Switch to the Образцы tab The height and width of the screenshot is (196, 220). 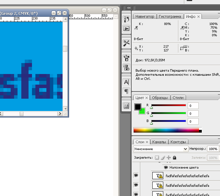coord(160,98)
